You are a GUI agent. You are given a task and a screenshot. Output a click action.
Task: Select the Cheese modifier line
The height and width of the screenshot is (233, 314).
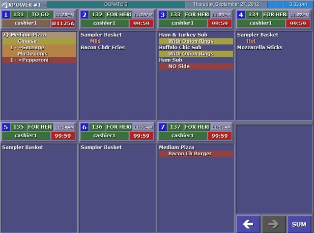(39, 41)
